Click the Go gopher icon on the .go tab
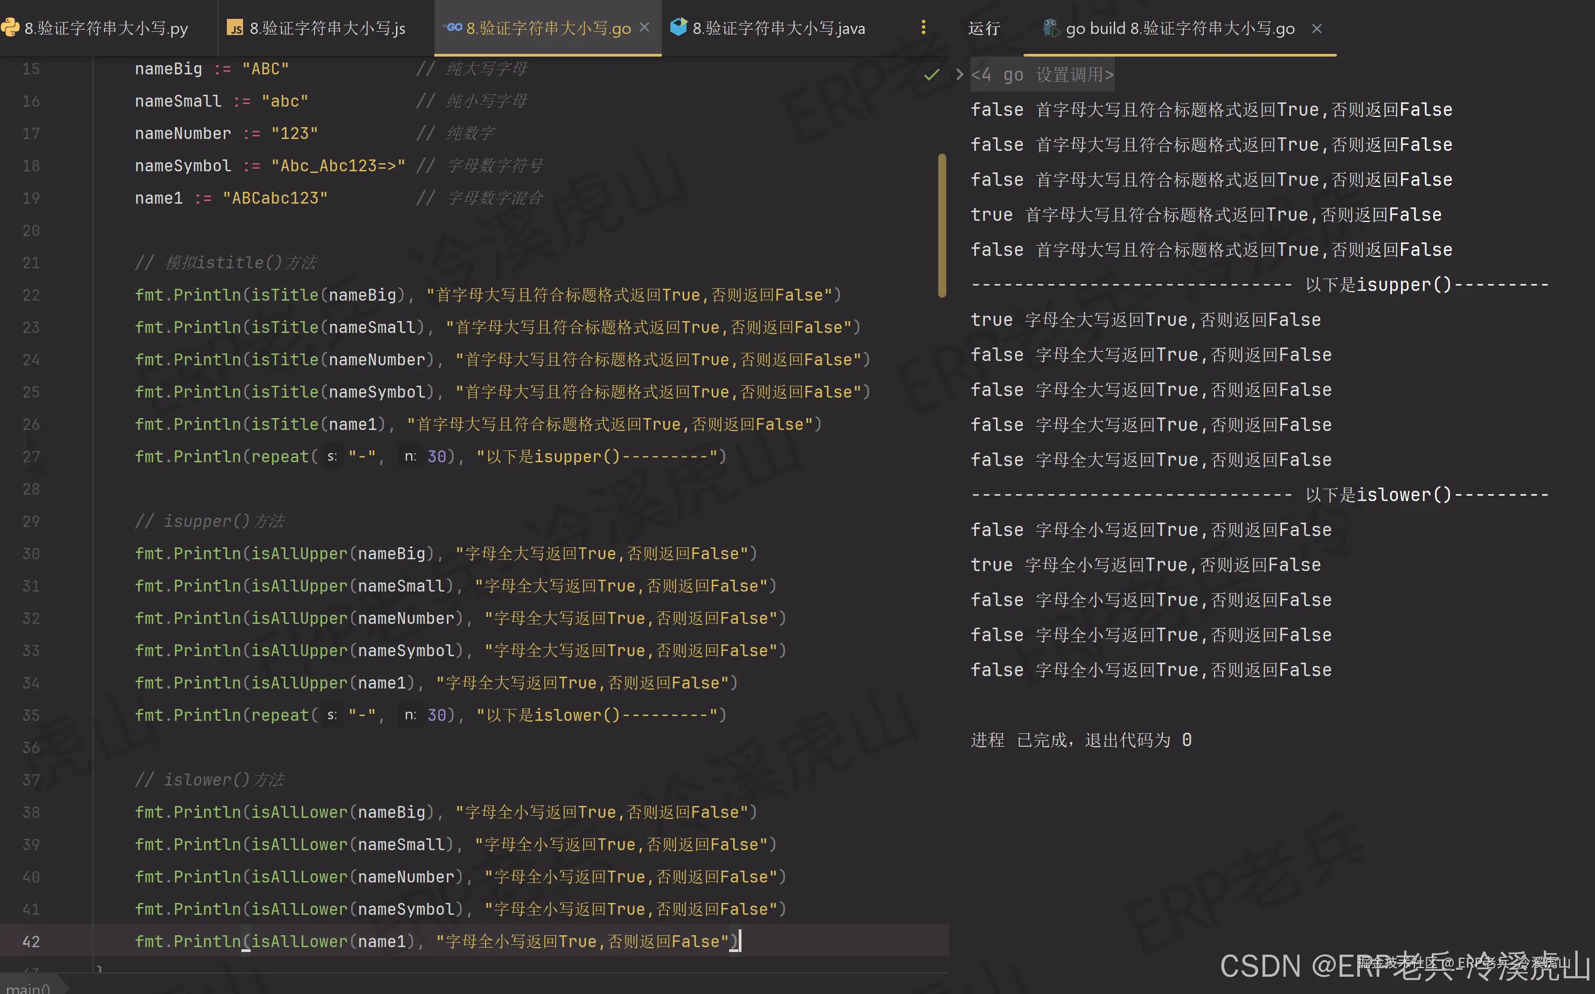The width and height of the screenshot is (1595, 994). point(454,27)
